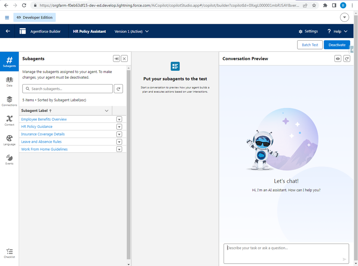Screen dimensions: 358x266
Task: Close the Subagents panel
Action: coord(124,59)
